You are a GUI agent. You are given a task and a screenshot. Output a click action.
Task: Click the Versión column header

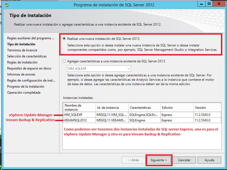(207, 107)
